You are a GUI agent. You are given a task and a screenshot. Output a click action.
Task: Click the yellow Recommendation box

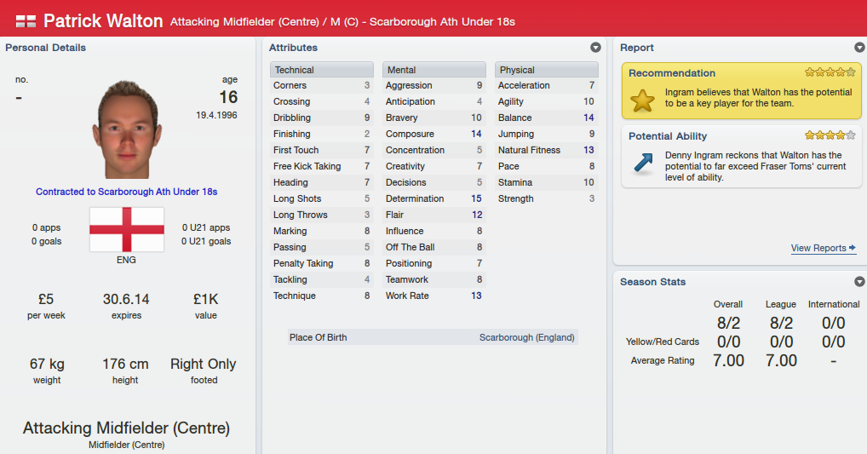point(742,90)
